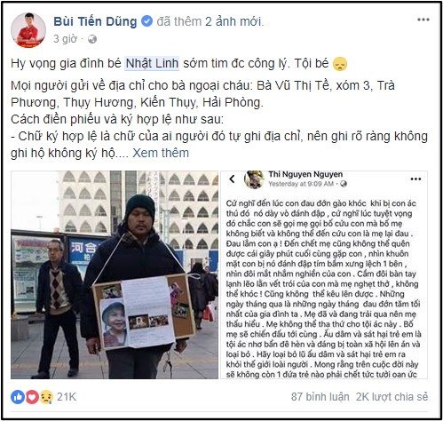The image size is (443, 421).
Task: View the 2K lượt chia sẻ shares
Action: point(392,397)
